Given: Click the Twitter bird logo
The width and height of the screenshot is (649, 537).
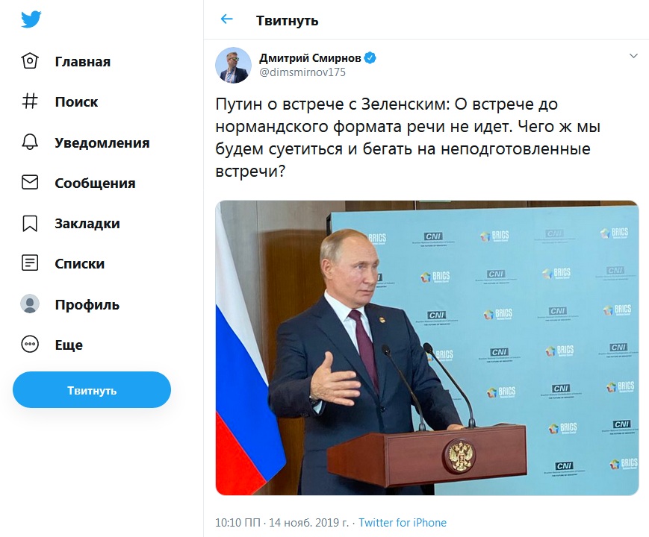Looking at the screenshot, I should 31,20.
